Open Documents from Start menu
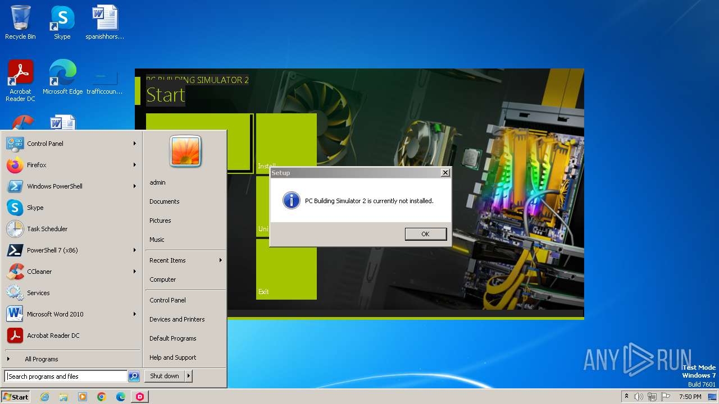Screen dimensions: 719x404 [x=185, y=201]
